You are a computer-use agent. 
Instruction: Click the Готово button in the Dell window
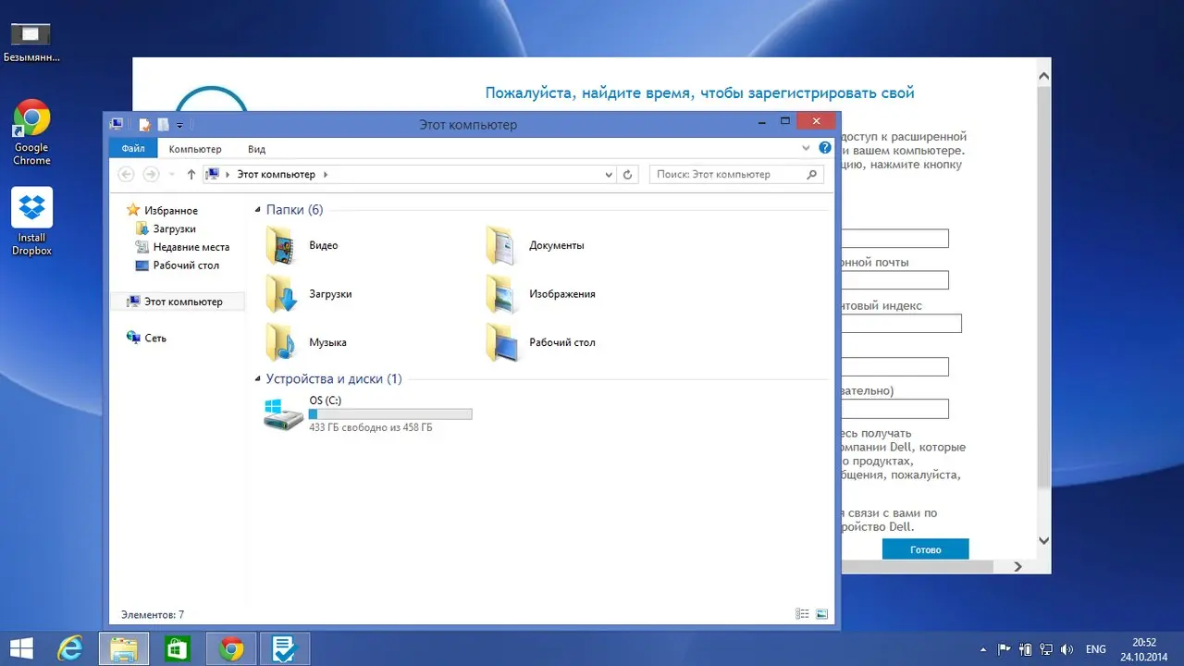925,549
